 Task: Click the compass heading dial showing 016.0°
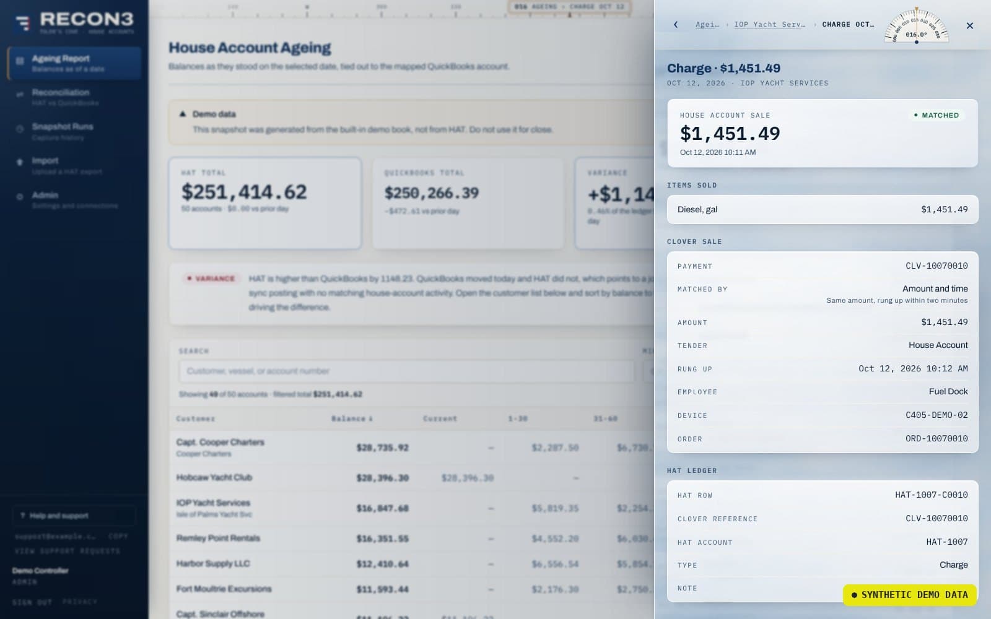(917, 25)
